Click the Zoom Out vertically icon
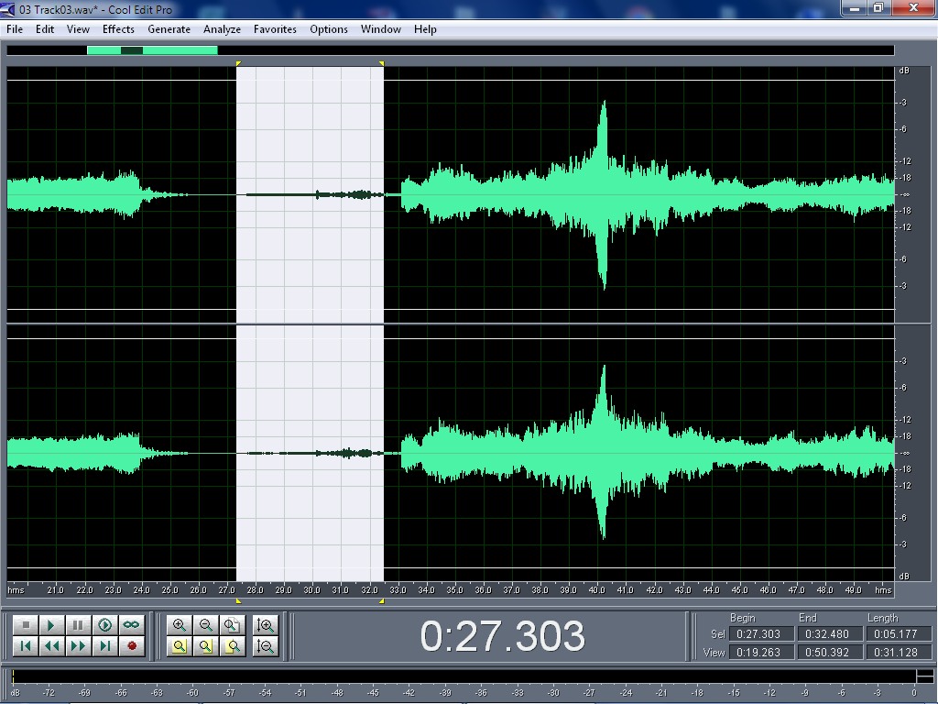The image size is (938, 704). pyautogui.click(x=265, y=646)
